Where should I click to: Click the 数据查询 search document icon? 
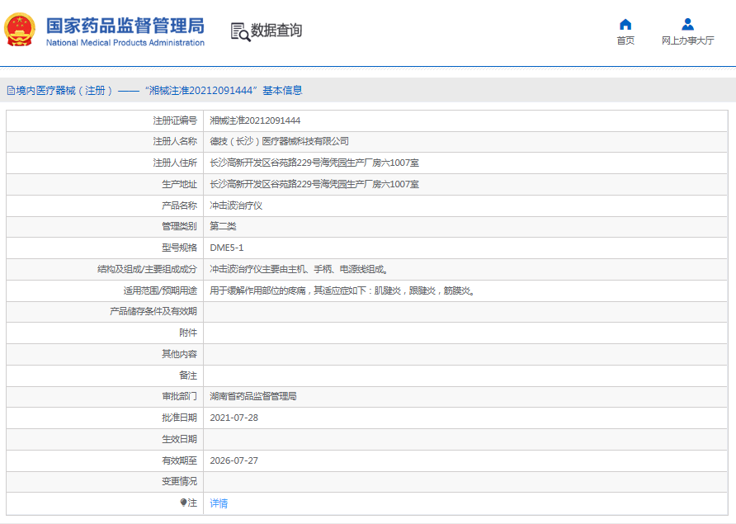240,32
